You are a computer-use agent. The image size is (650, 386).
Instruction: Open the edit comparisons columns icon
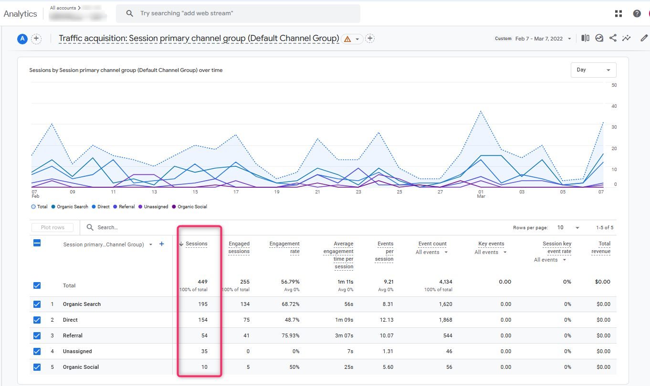pyautogui.click(x=585, y=38)
